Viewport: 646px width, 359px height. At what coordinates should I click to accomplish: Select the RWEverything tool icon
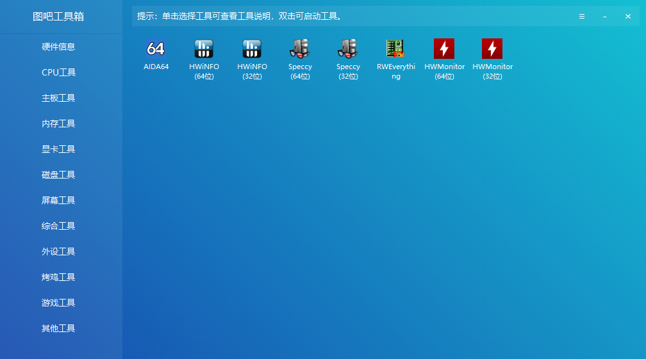point(396,49)
